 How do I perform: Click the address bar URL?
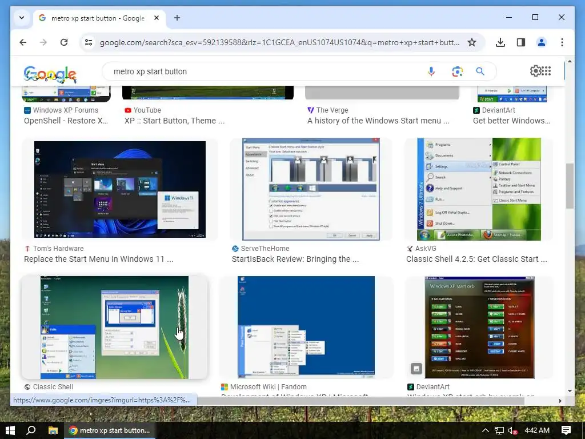click(x=279, y=42)
